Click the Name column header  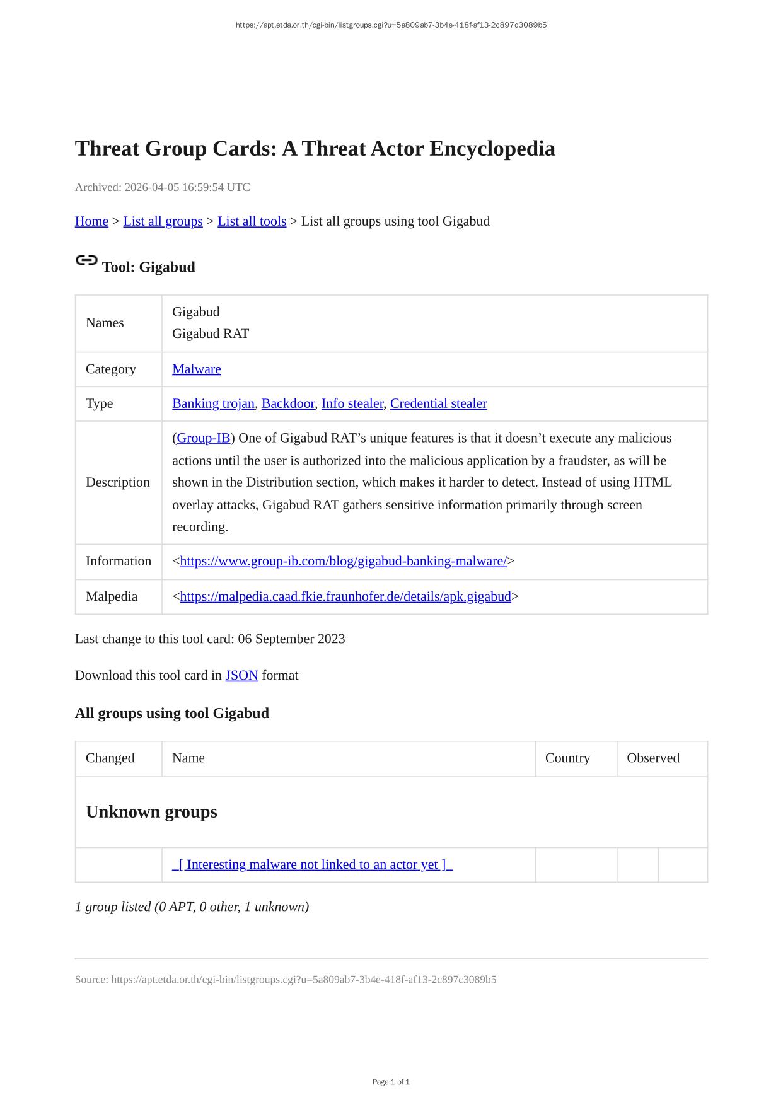(188, 758)
